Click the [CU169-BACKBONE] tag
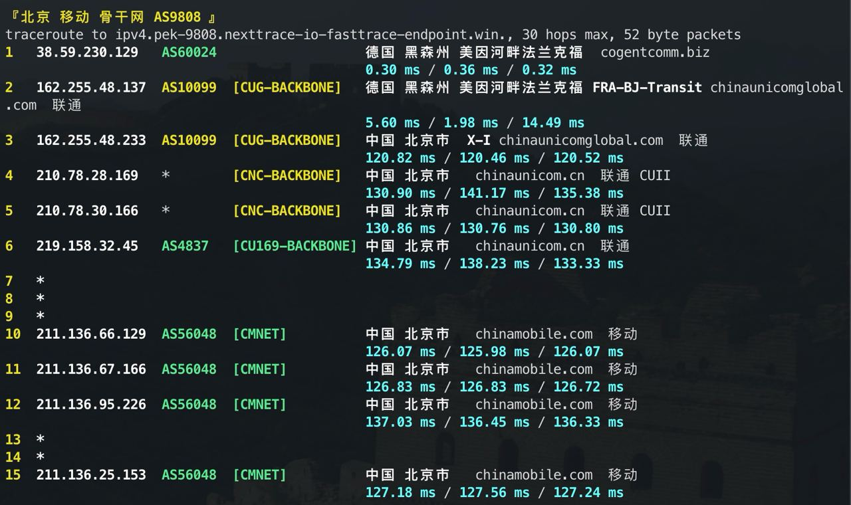The height and width of the screenshot is (505, 851). click(295, 246)
